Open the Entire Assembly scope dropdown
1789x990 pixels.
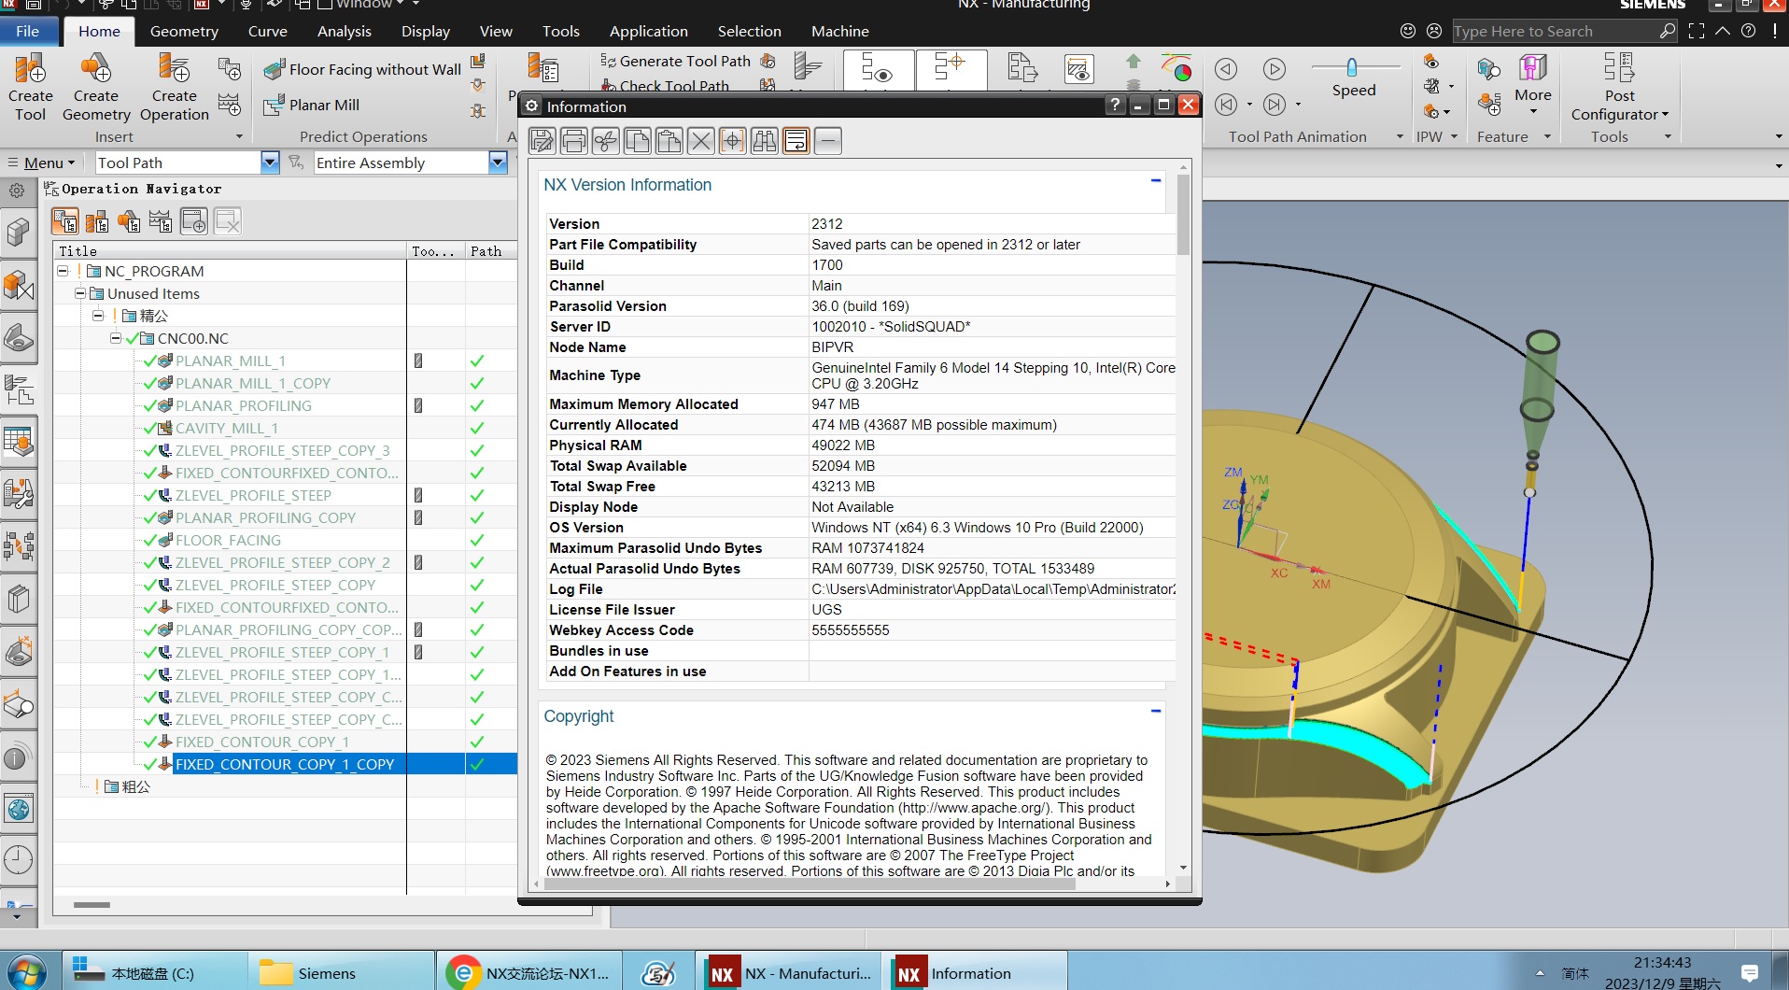[x=498, y=163]
